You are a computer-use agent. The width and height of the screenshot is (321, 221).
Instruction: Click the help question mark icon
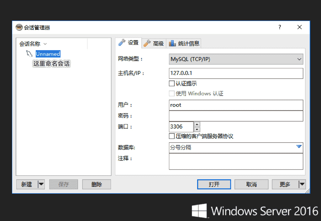279,27
